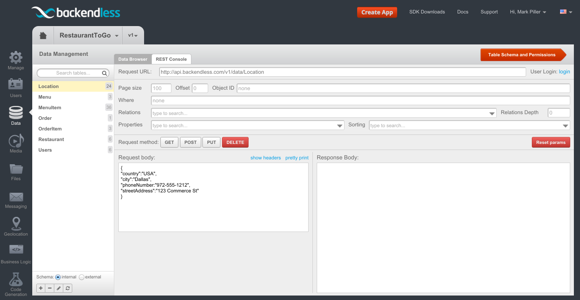
Task: Switch to the Data Browser tab
Action: tap(133, 59)
